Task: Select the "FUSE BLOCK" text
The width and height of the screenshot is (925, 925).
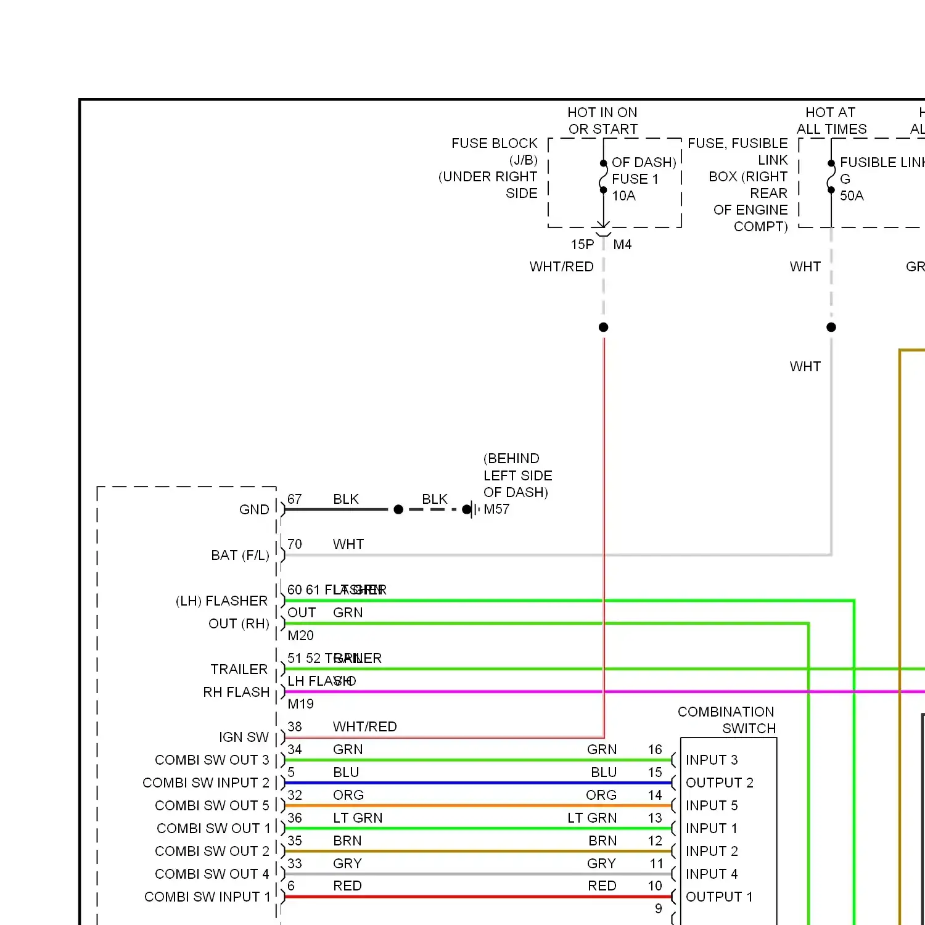Action: [495, 144]
